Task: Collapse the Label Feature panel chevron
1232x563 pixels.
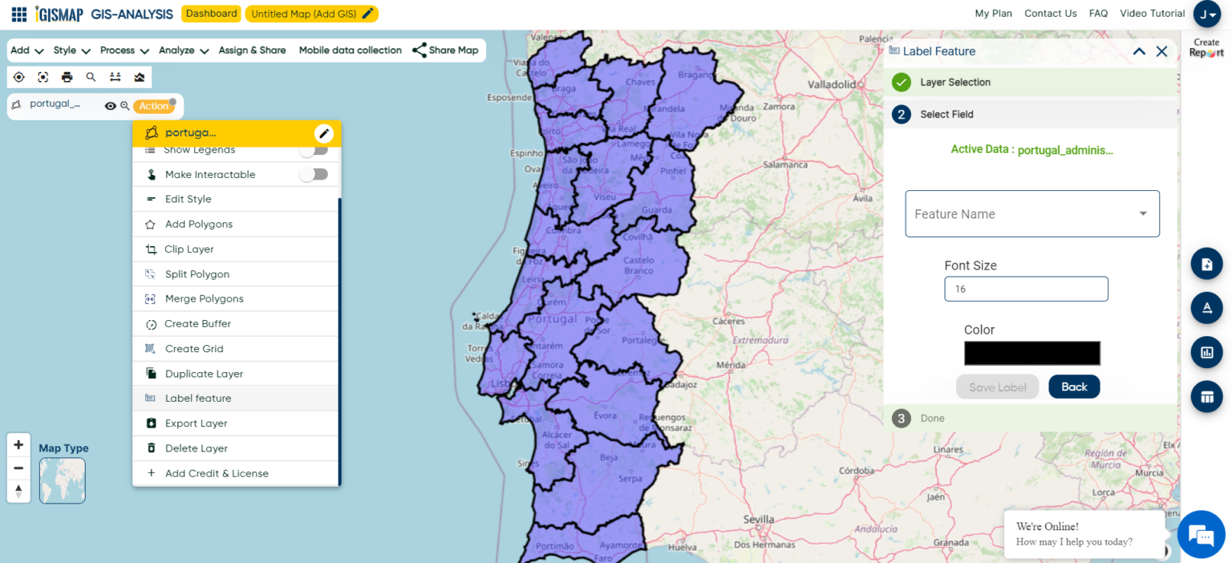Action: coord(1139,51)
